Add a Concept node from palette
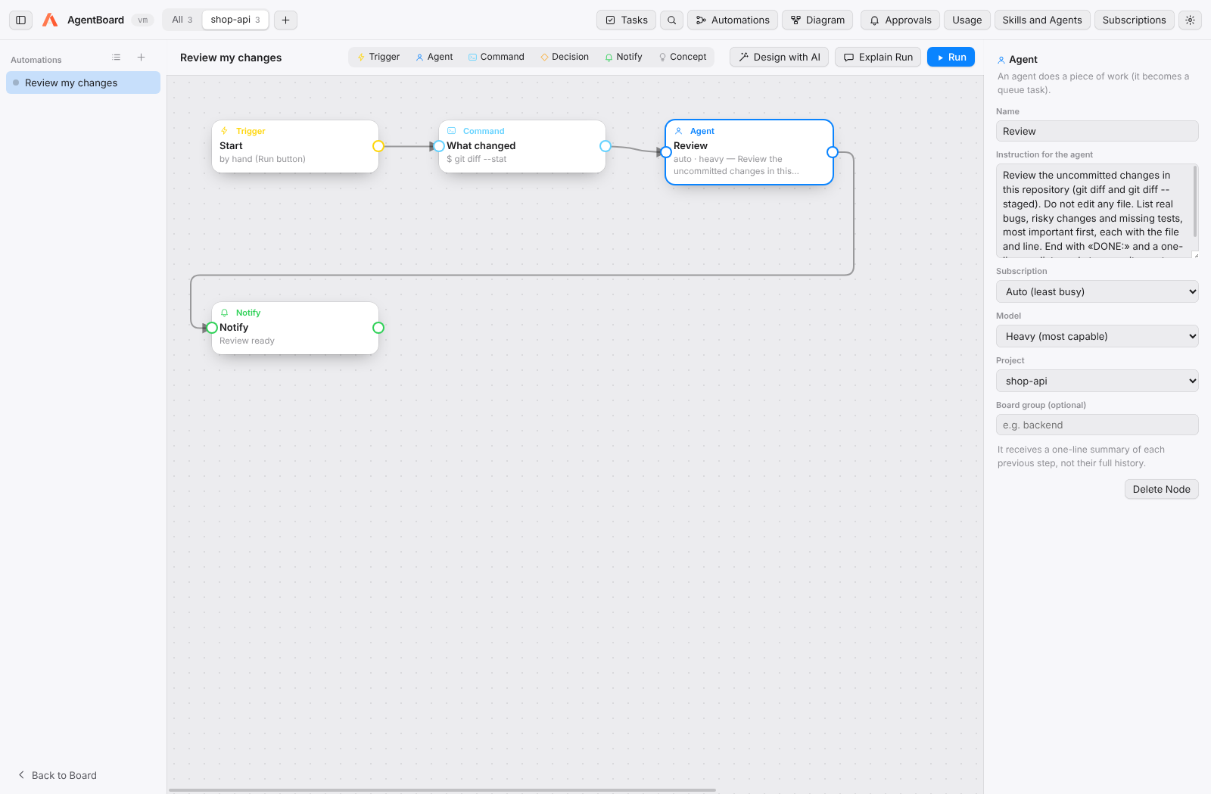 pyautogui.click(x=683, y=57)
